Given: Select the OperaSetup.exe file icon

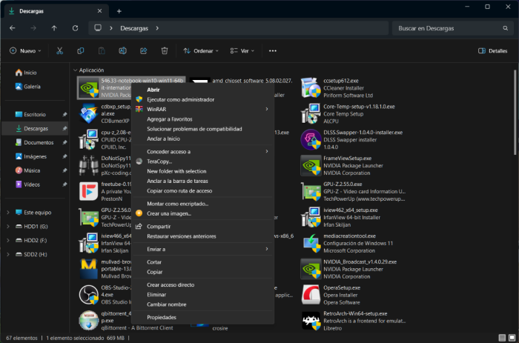Looking at the screenshot, I should 311,294.
